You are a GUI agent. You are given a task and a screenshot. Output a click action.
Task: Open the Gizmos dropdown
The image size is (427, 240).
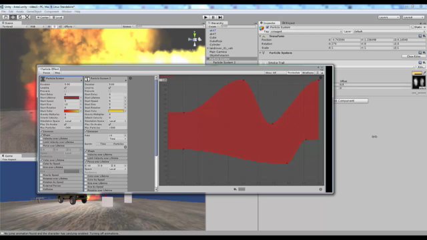pyautogui.click(x=127, y=27)
